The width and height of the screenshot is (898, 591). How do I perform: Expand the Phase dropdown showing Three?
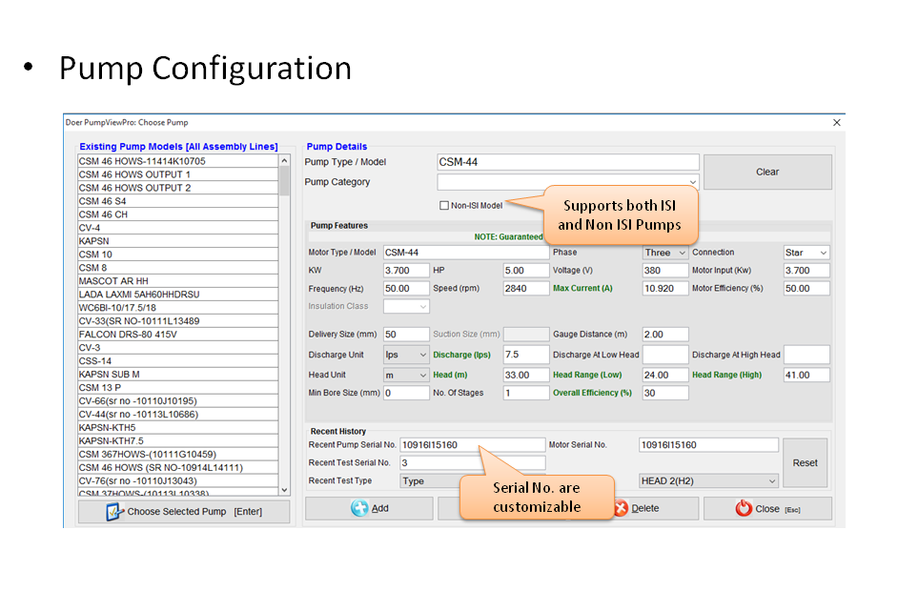click(664, 253)
